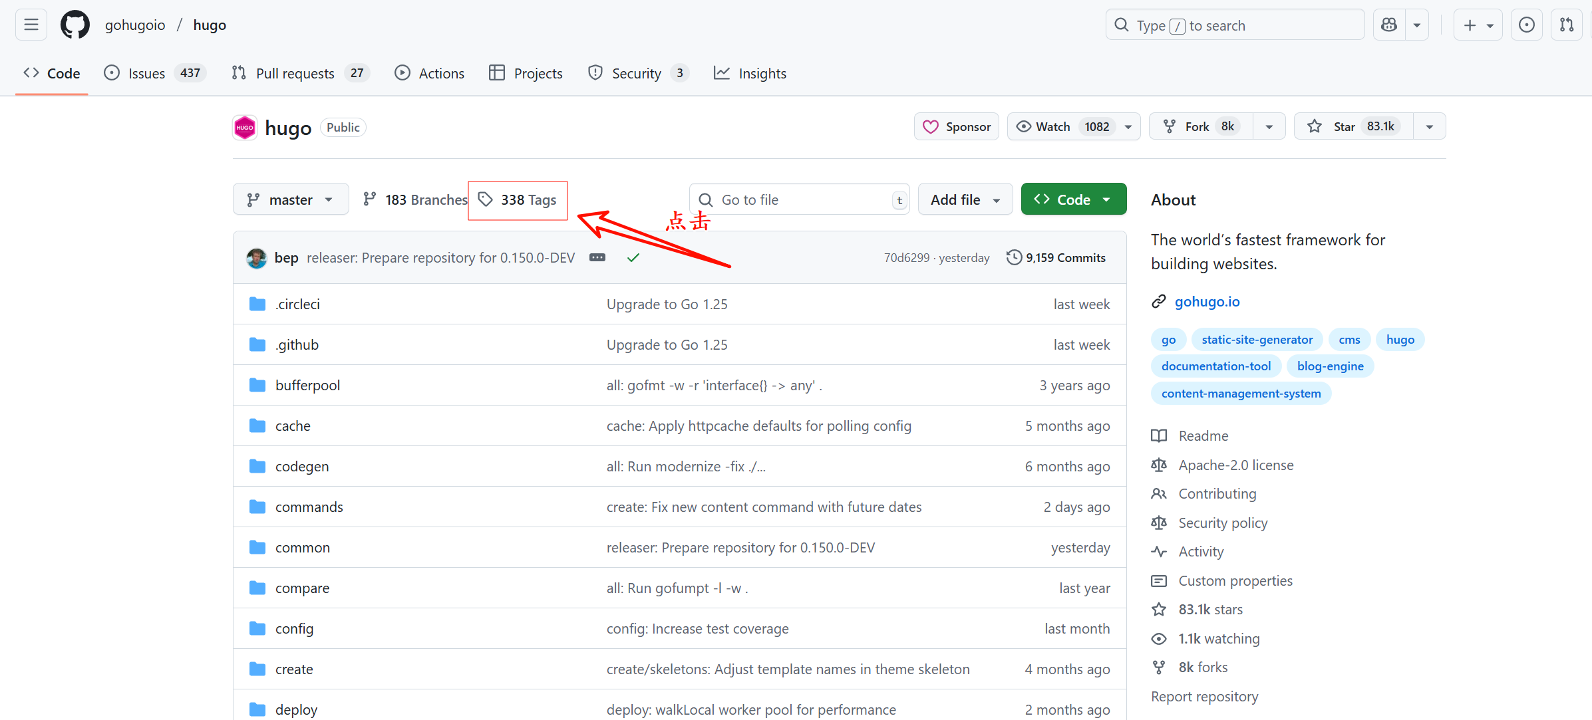Open the codegen folder

coord(302,467)
